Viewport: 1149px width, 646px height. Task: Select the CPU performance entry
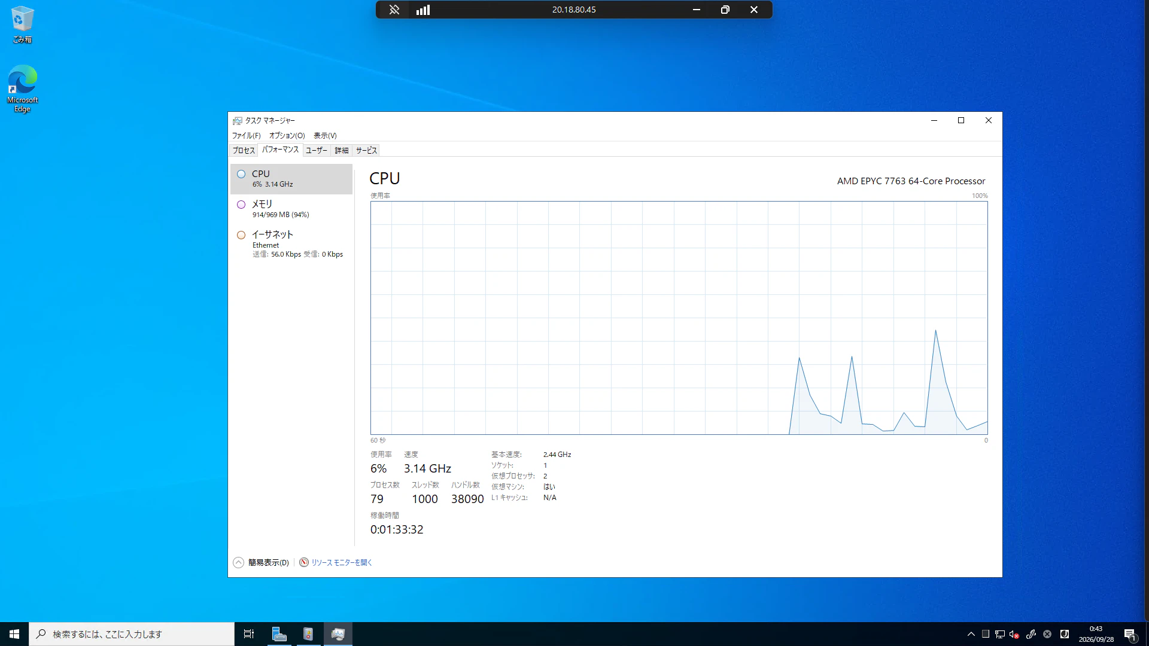(x=291, y=179)
